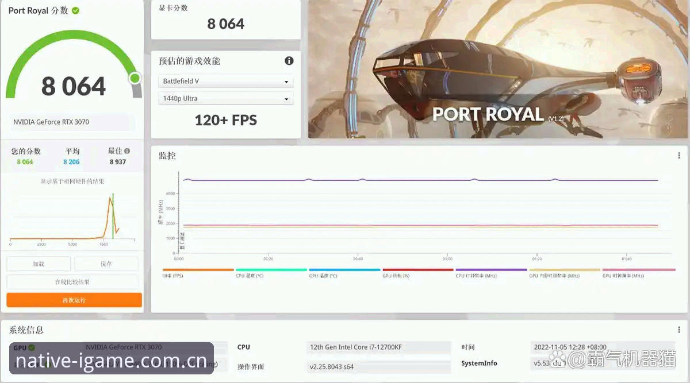Click the orange 再次运行 button
This screenshot has width=690, height=383.
[74, 300]
